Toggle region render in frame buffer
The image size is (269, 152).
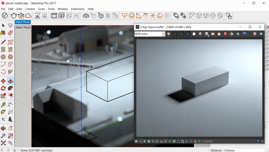pos(244,34)
